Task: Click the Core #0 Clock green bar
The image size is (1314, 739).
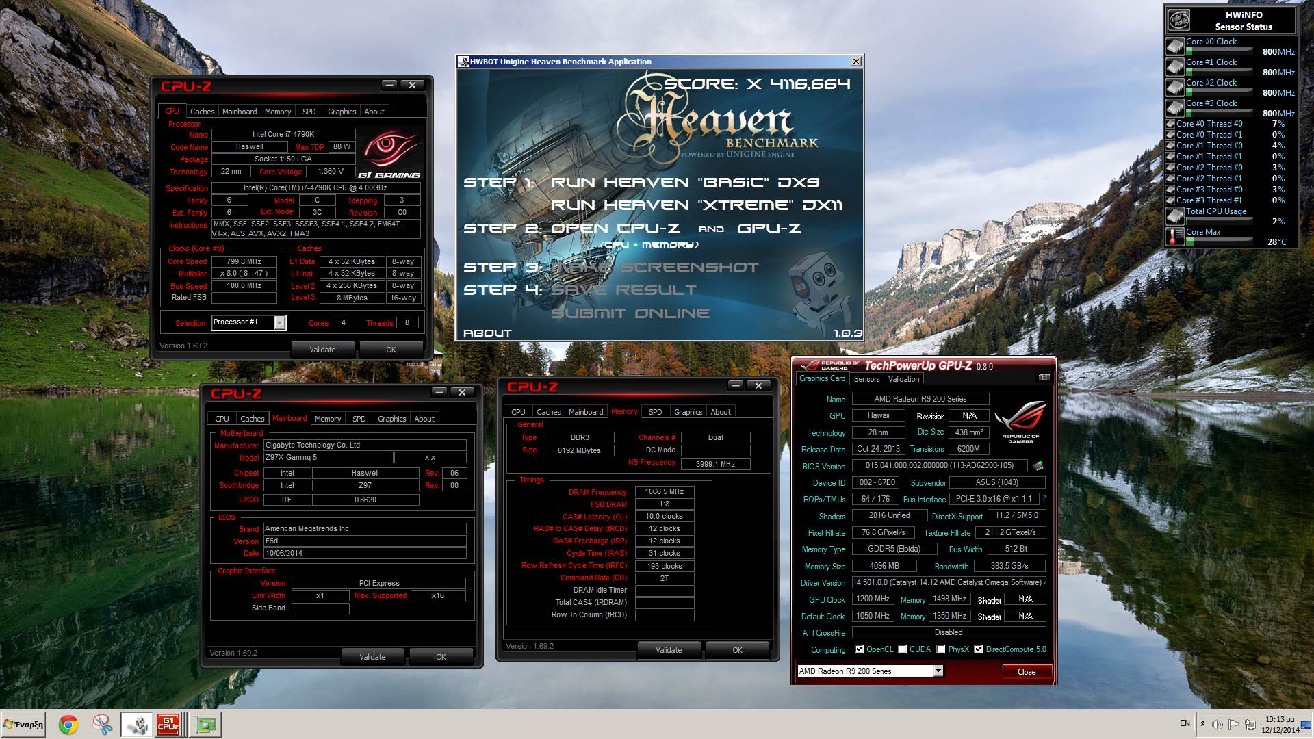Action: 1220,51
